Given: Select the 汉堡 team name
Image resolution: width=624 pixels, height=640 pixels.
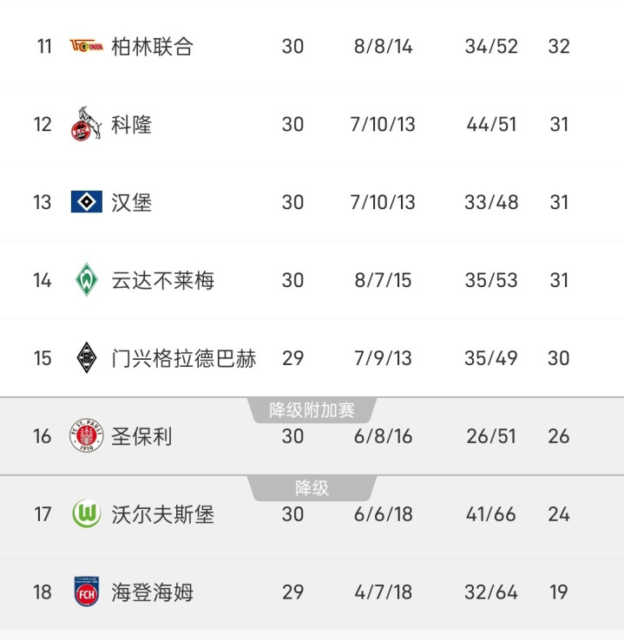Looking at the screenshot, I should click(x=132, y=202).
